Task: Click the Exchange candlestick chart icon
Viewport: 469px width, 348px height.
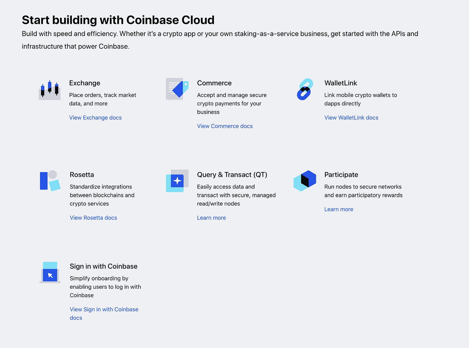Action: click(50, 90)
